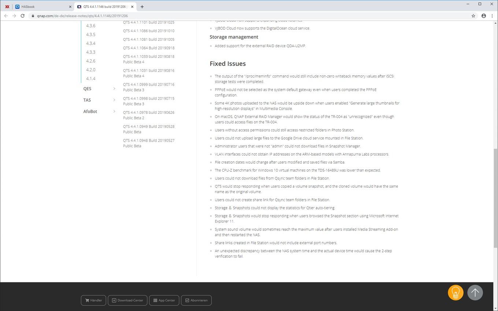Image resolution: width=498 pixels, height=311 pixels.
Task: Click the page vertical scrollbar thumb
Action: [x=496, y=198]
